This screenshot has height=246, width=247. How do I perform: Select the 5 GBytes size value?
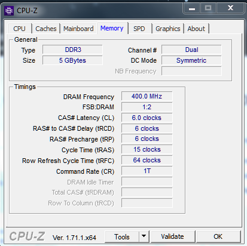(x=72, y=60)
